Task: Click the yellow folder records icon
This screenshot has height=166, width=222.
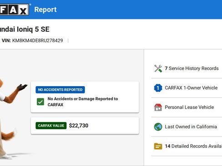Action: click(158, 146)
